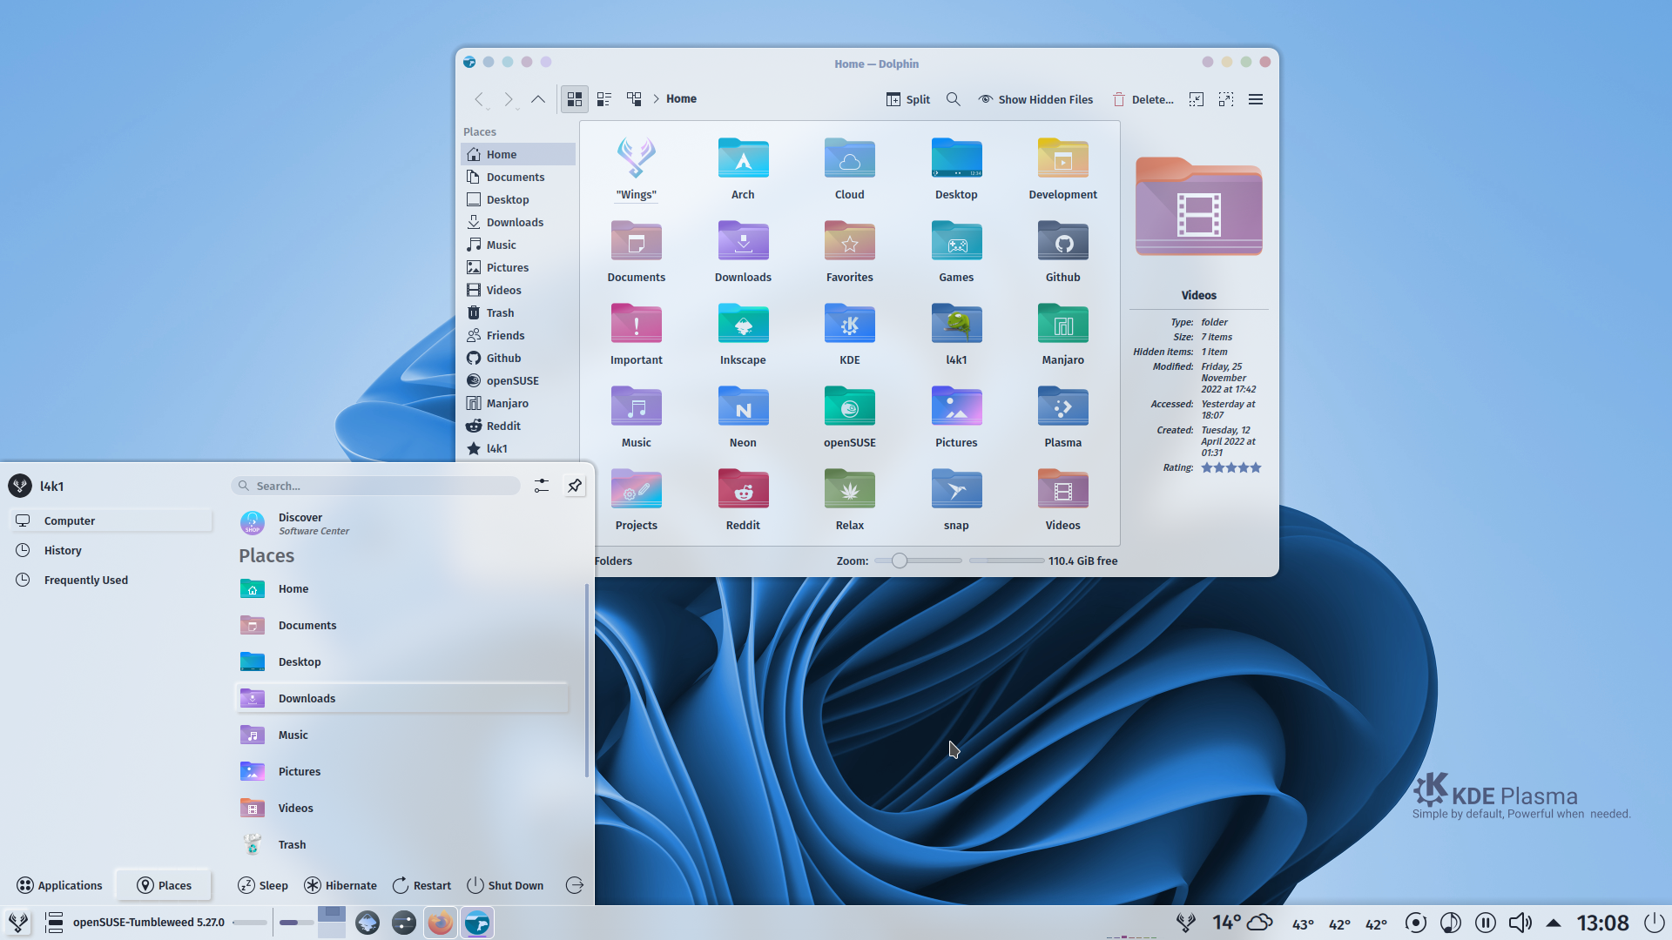Expand the Home breadcrumb chevron

click(x=656, y=99)
